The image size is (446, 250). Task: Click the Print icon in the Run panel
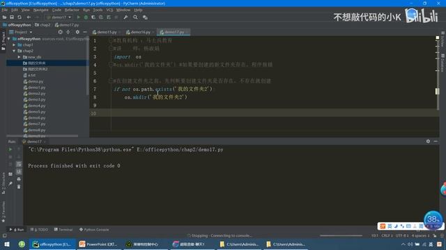(19, 179)
